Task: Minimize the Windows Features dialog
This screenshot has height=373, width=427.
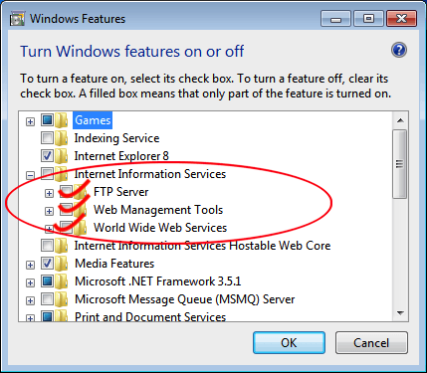Action: [x=335, y=19]
